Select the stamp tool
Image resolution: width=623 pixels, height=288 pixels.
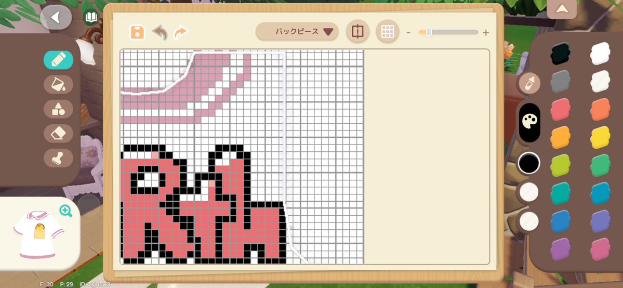point(58,159)
